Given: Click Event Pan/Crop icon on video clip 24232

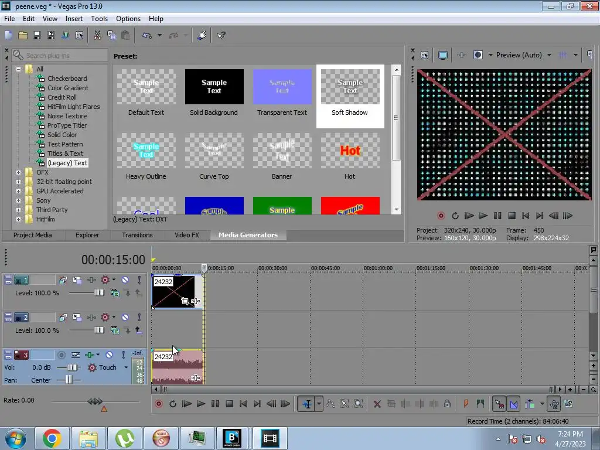Looking at the screenshot, I should 185,301.
